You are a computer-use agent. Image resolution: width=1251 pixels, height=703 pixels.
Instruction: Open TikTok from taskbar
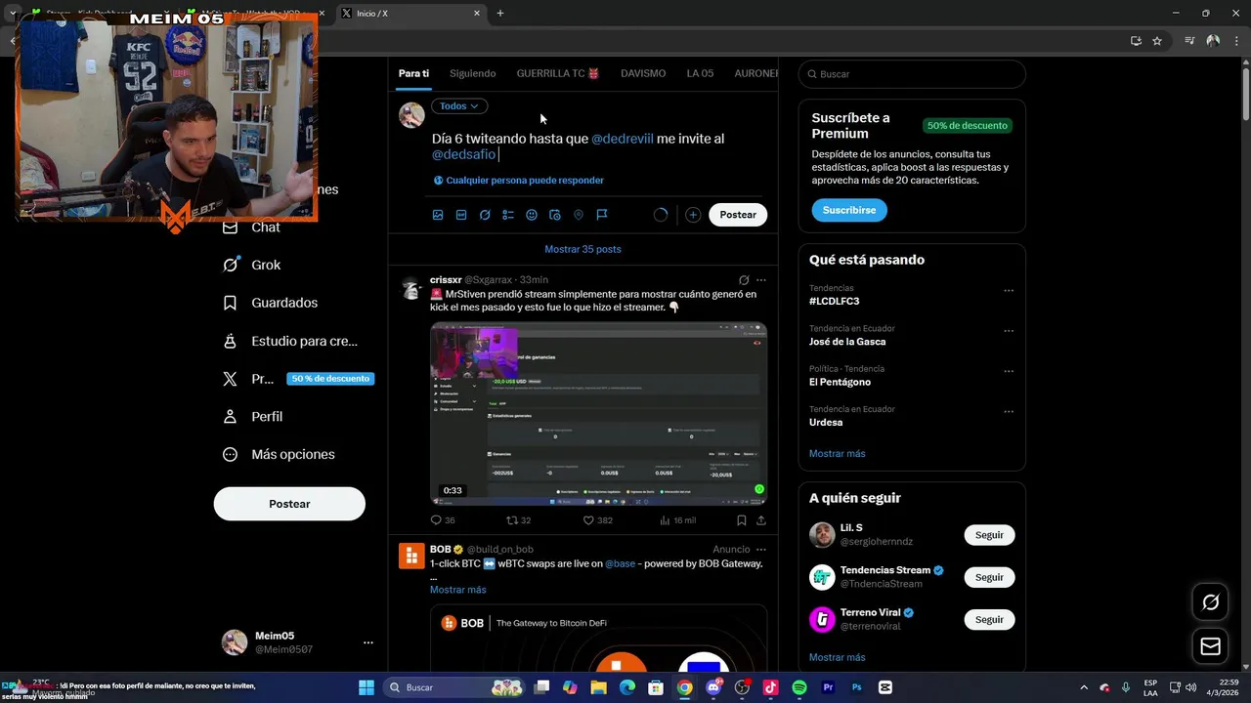[770, 687]
